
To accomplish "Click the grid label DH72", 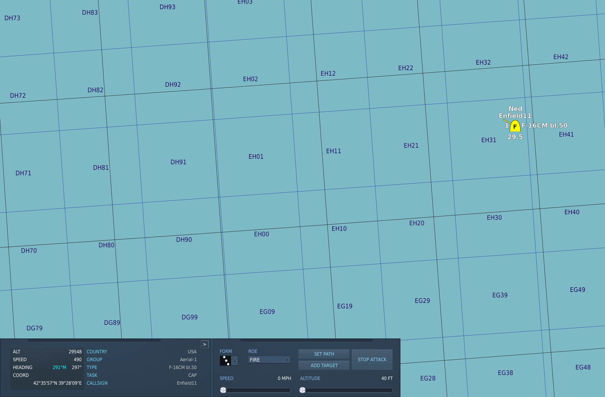I will (18, 96).
